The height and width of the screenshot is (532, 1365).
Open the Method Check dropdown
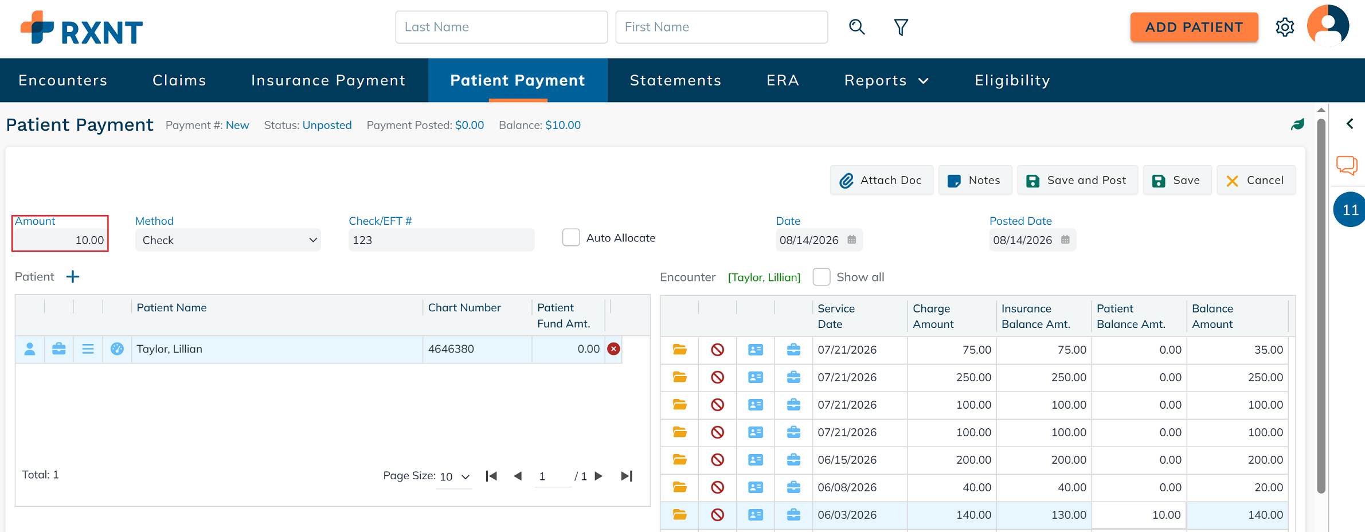[x=228, y=240]
